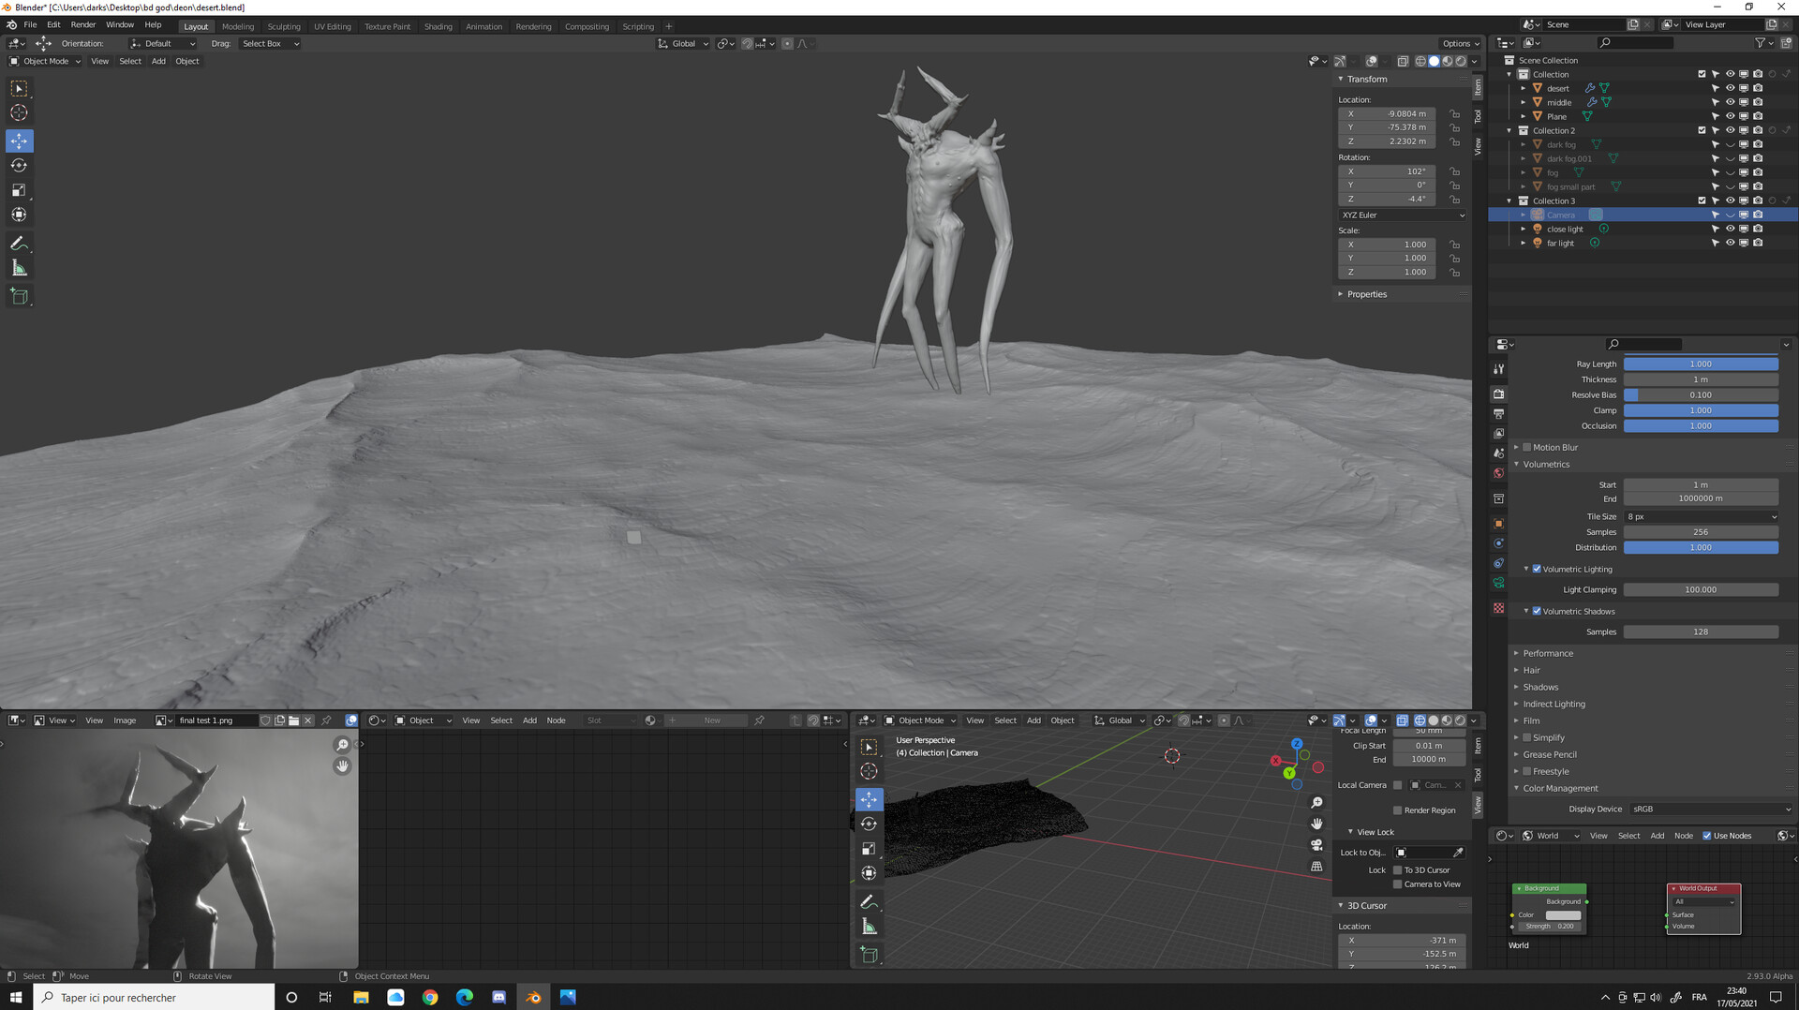Enable the Motion Blur checkbox
This screenshot has width=1799, height=1010.
click(1527, 447)
